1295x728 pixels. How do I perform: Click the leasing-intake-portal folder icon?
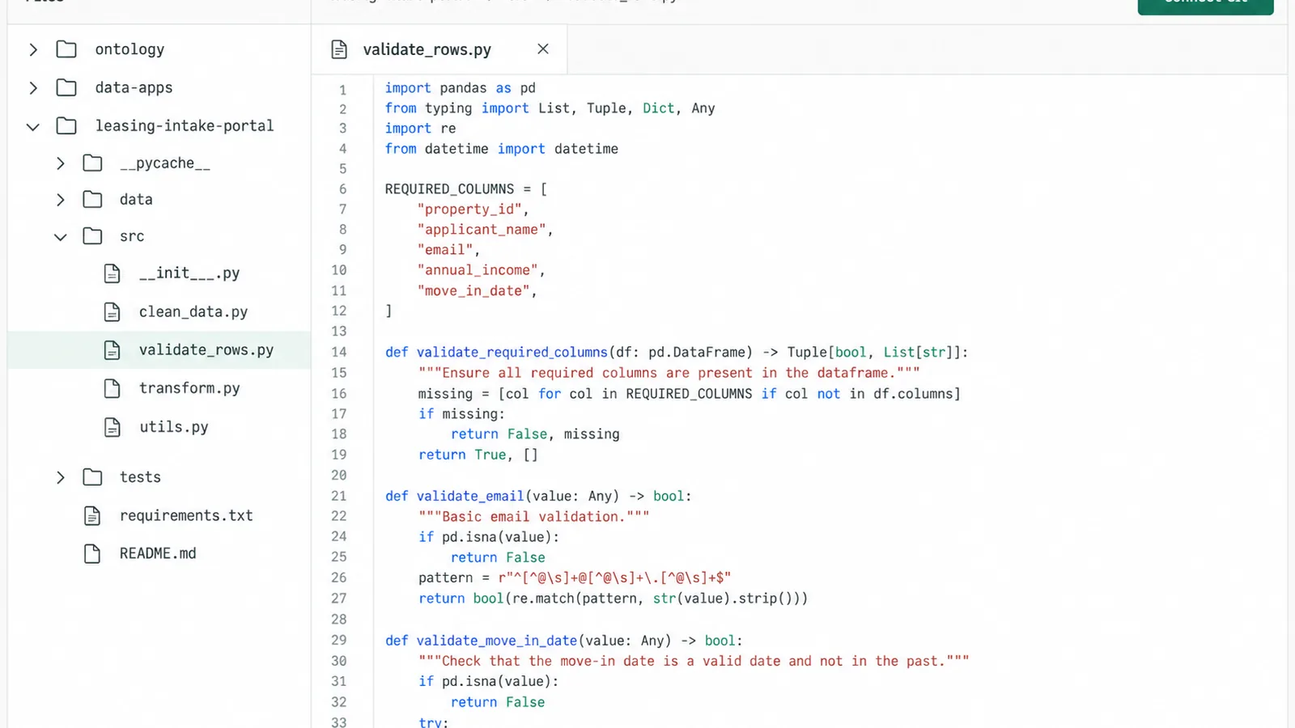66,125
